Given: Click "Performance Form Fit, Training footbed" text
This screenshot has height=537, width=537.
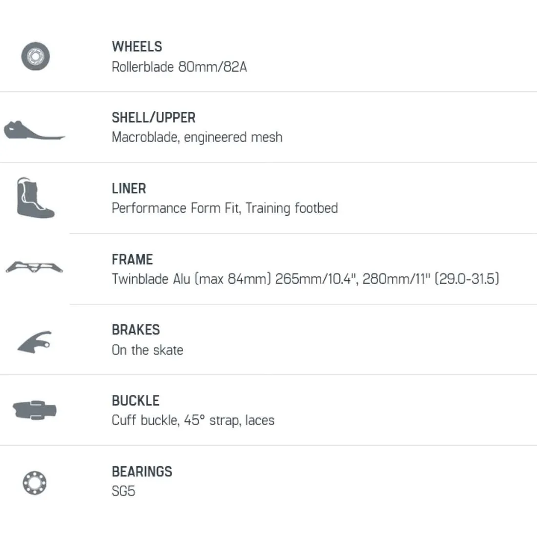Looking at the screenshot, I should 225,208.
